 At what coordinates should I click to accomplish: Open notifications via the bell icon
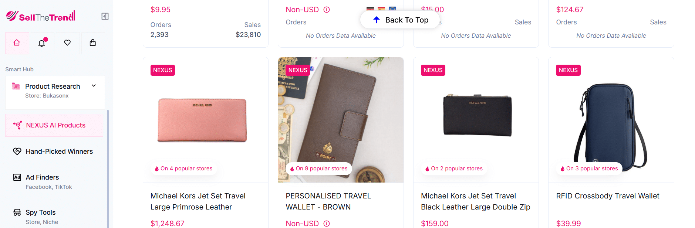tap(42, 43)
